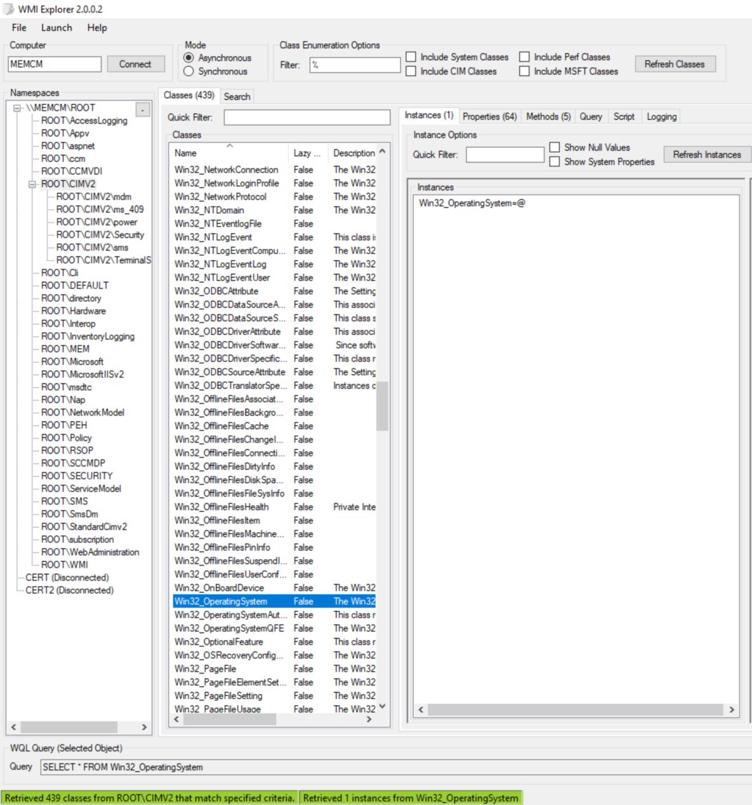Click the left arrow of instances scrollbar

pyautogui.click(x=420, y=710)
